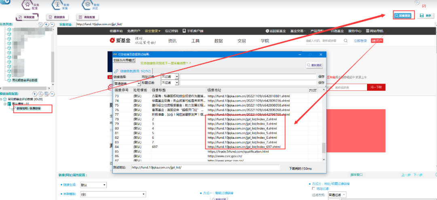
Task: Switch to the 数据建表 tab
Action: coord(57,17)
